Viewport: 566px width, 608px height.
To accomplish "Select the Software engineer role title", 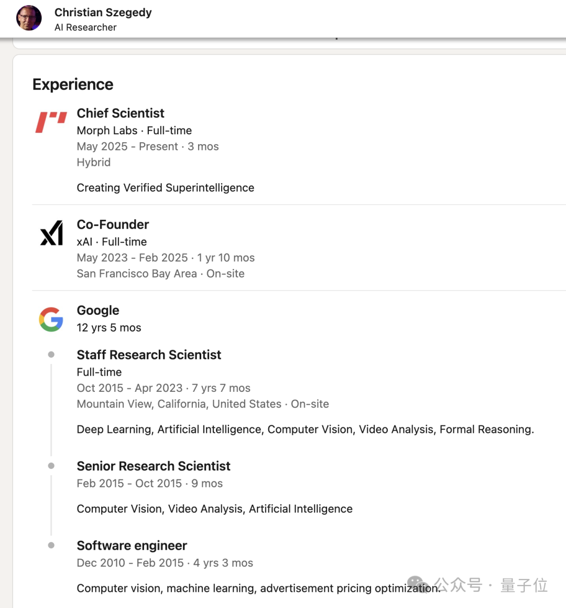I will point(132,546).
